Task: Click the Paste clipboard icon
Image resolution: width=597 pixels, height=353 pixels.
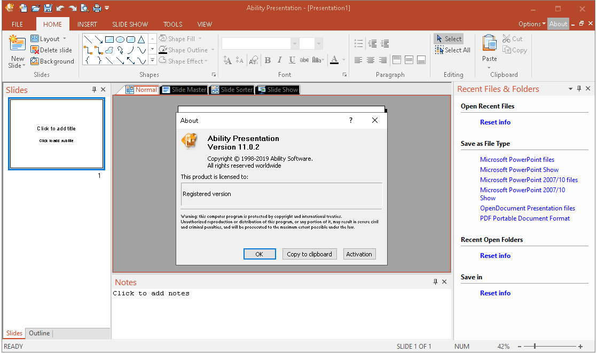Action: coord(489,43)
